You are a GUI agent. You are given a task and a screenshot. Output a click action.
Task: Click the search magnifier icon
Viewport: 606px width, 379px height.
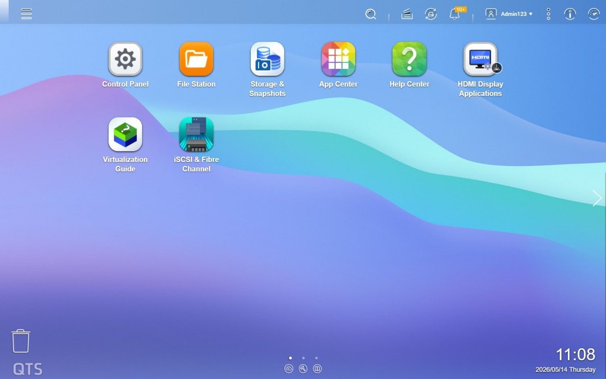pos(370,14)
